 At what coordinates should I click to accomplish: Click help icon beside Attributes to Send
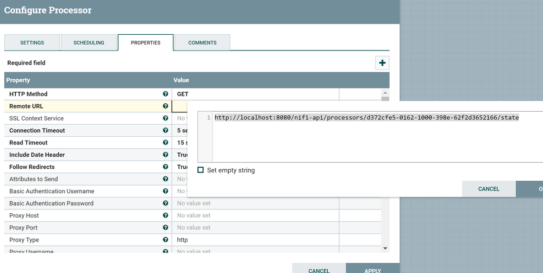(x=165, y=179)
